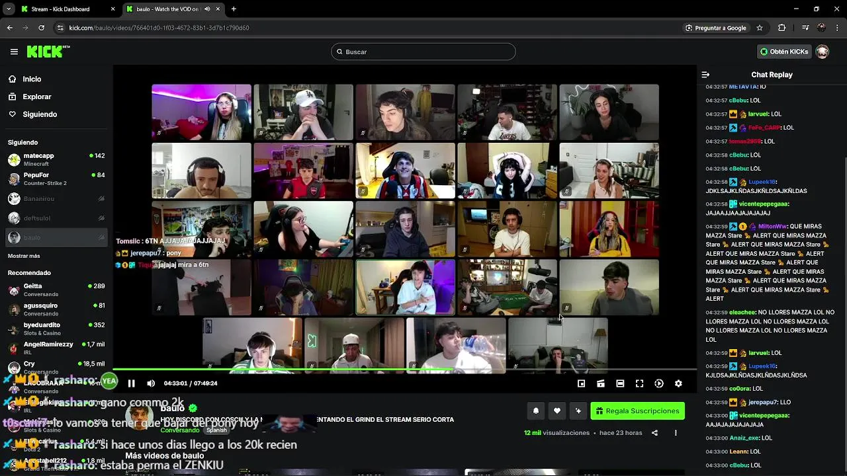This screenshot has height=476, width=847.
Task: Open PepuFor channel in sidebar
Action: (x=56, y=179)
